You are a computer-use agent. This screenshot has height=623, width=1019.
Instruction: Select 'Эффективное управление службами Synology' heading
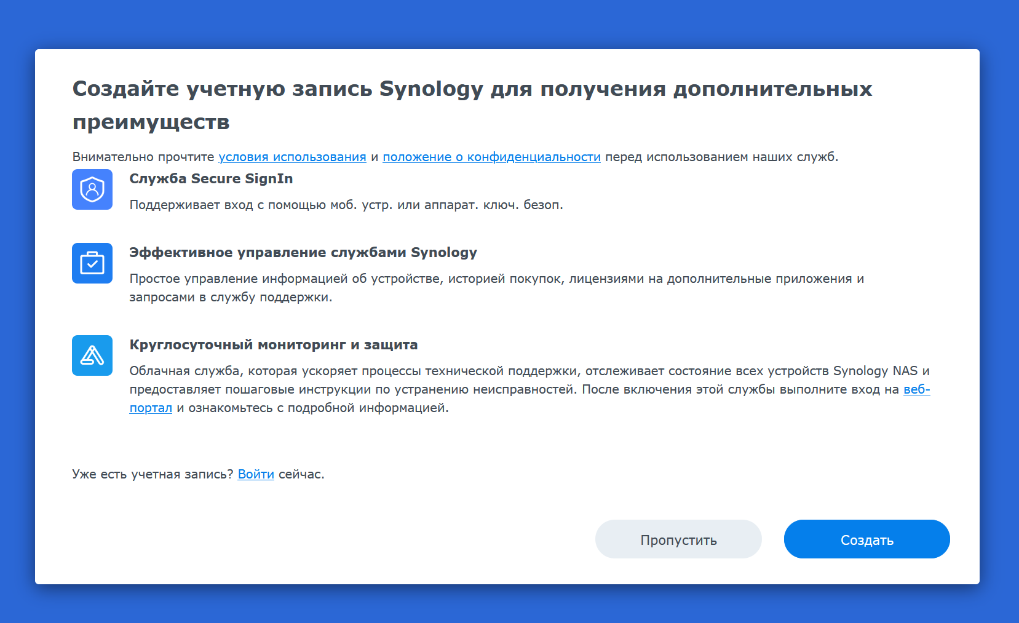[303, 253]
